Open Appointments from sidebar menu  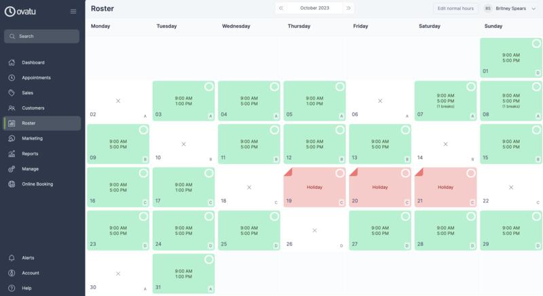click(x=42, y=78)
